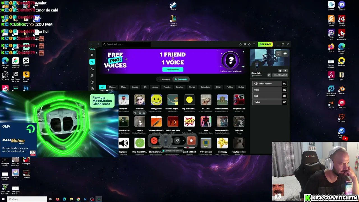This screenshot has height=202, width=359.
Task: Switch to the Community sounds tab
Action: pos(181,79)
